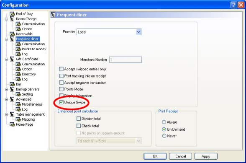This screenshot has height=163, width=246.
Task: Click the Backup Servers tree icon
Action: 12,89
